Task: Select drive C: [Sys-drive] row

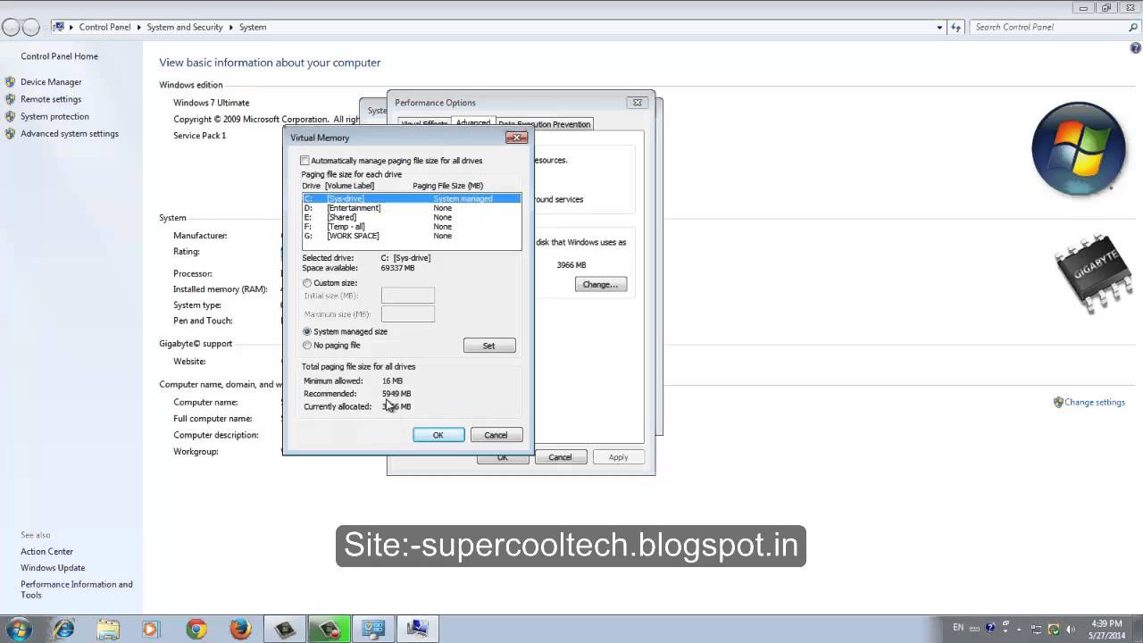Action: 412,198
